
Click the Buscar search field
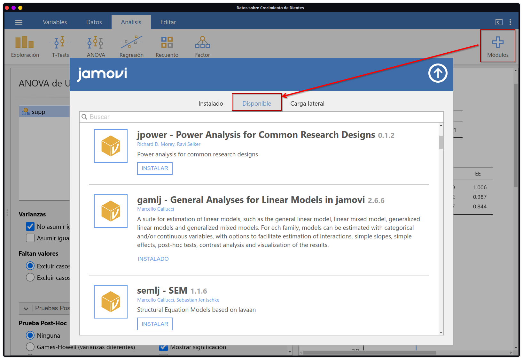(x=261, y=117)
